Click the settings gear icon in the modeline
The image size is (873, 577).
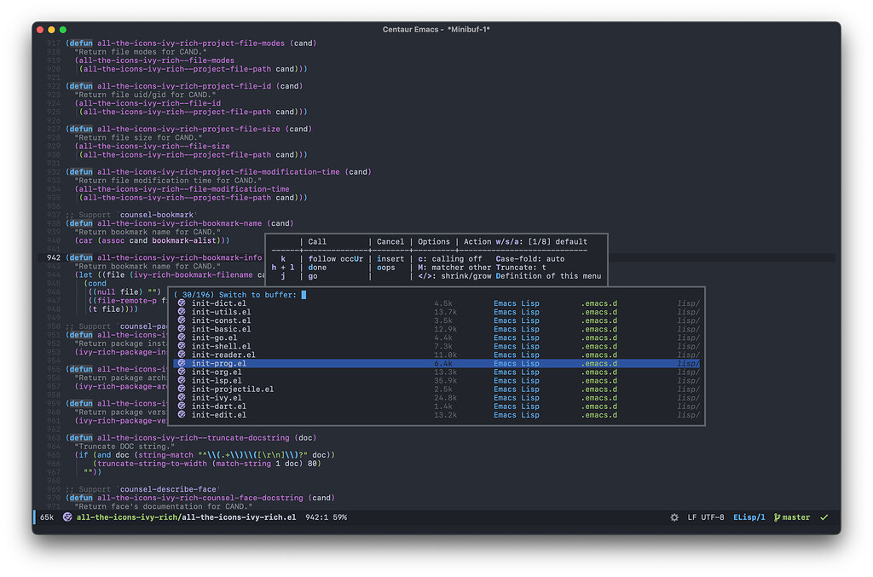(x=674, y=516)
